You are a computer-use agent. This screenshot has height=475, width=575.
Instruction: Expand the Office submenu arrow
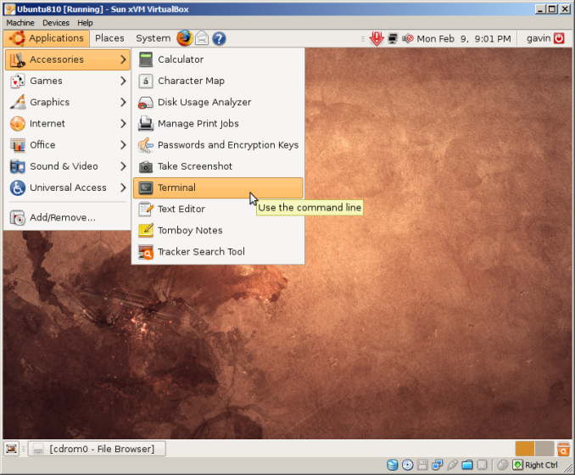click(123, 145)
